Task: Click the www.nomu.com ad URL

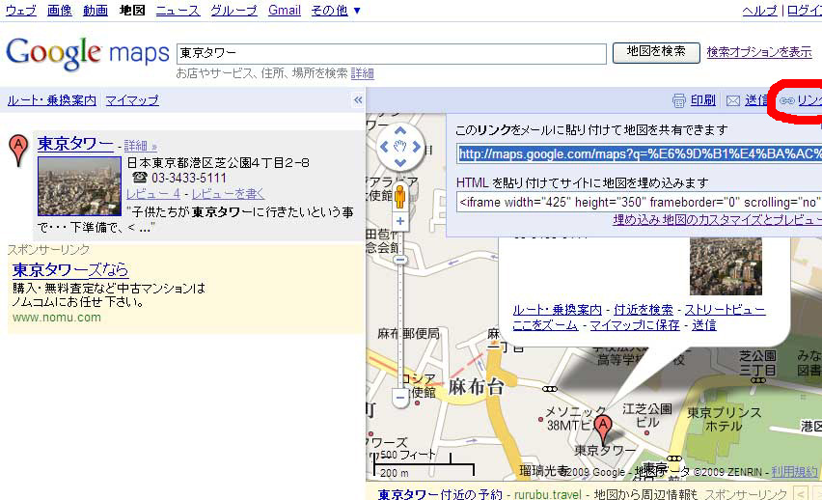Action: [57, 317]
